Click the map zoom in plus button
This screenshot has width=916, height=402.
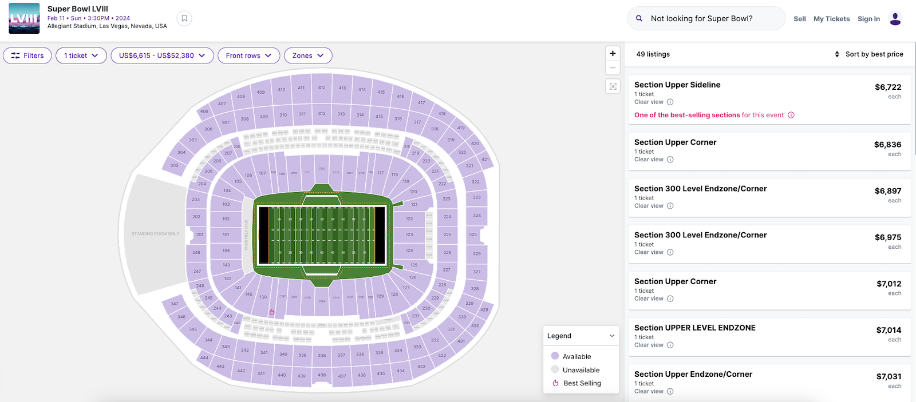[x=613, y=54]
